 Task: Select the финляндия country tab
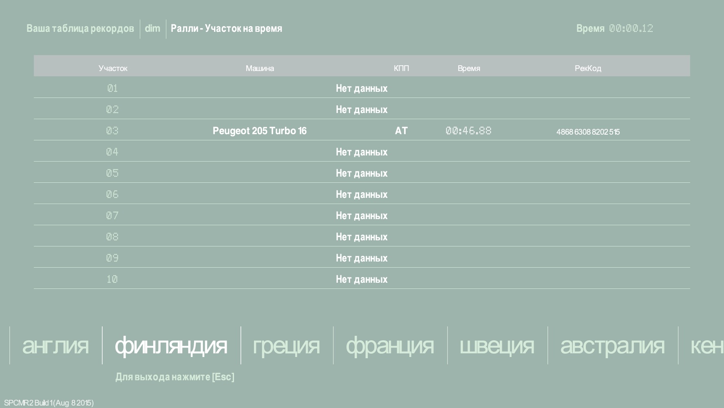[171, 346]
